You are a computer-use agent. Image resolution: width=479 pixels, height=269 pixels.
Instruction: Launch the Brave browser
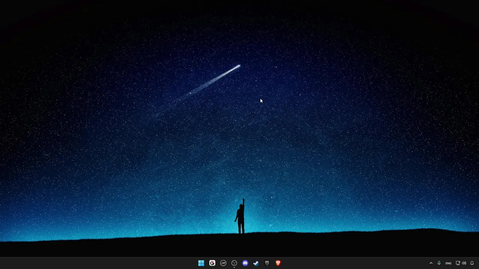[278, 263]
